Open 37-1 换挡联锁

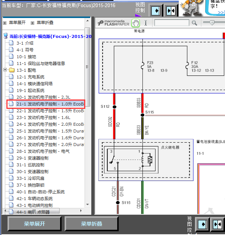point(30,185)
